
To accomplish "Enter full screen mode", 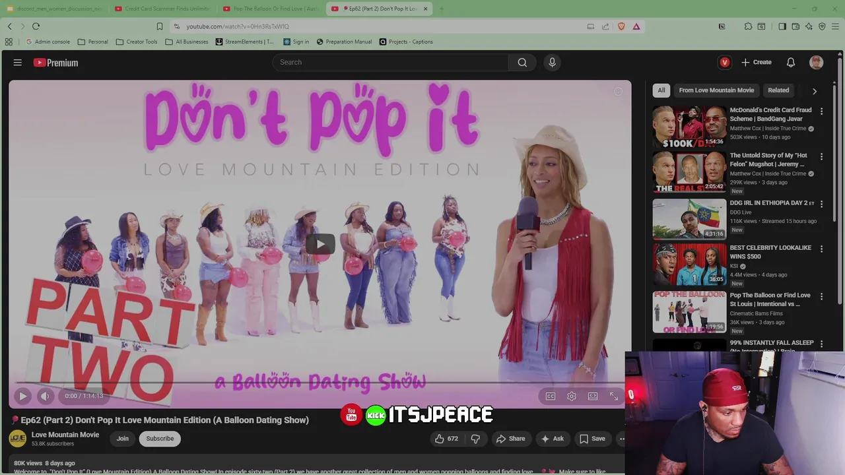I will click(614, 396).
